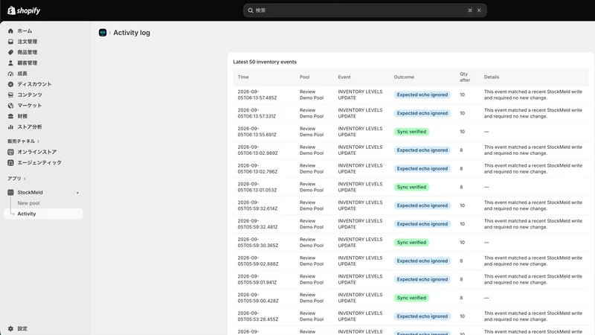Click the 05T06:13:02.796Z time cell
The width and height of the screenshot is (595, 335).
[x=257, y=169]
